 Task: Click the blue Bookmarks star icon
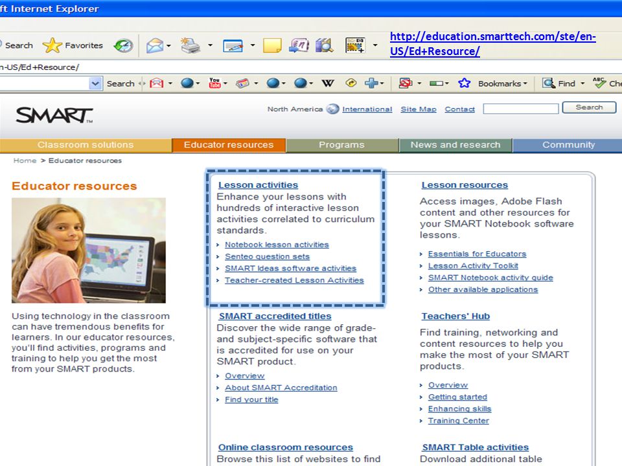point(464,83)
